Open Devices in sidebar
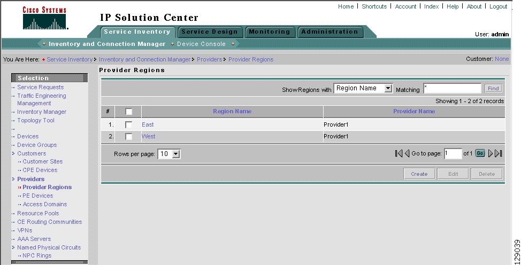The height and width of the screenshot is (265, 521). 28,136
